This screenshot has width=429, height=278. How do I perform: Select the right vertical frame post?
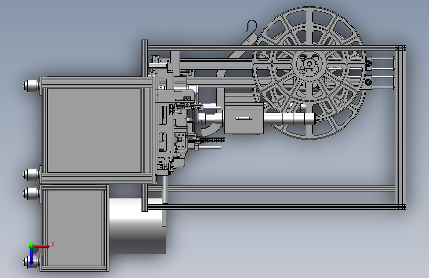pyautogui.click(x=400, y=128)
